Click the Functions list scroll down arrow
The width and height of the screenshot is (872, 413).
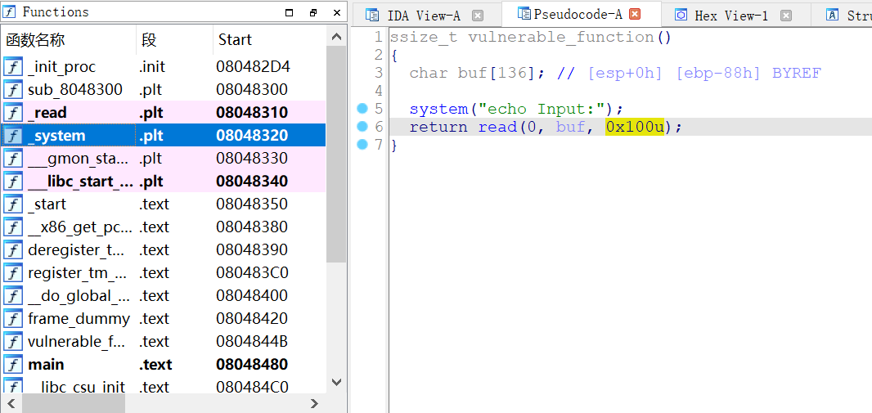click(336, 382)
